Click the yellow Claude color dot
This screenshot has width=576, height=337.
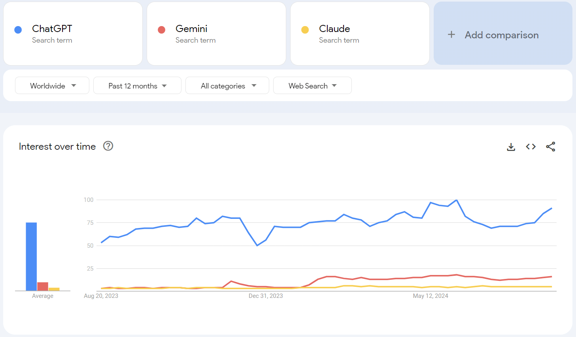(x=305, y=30)
